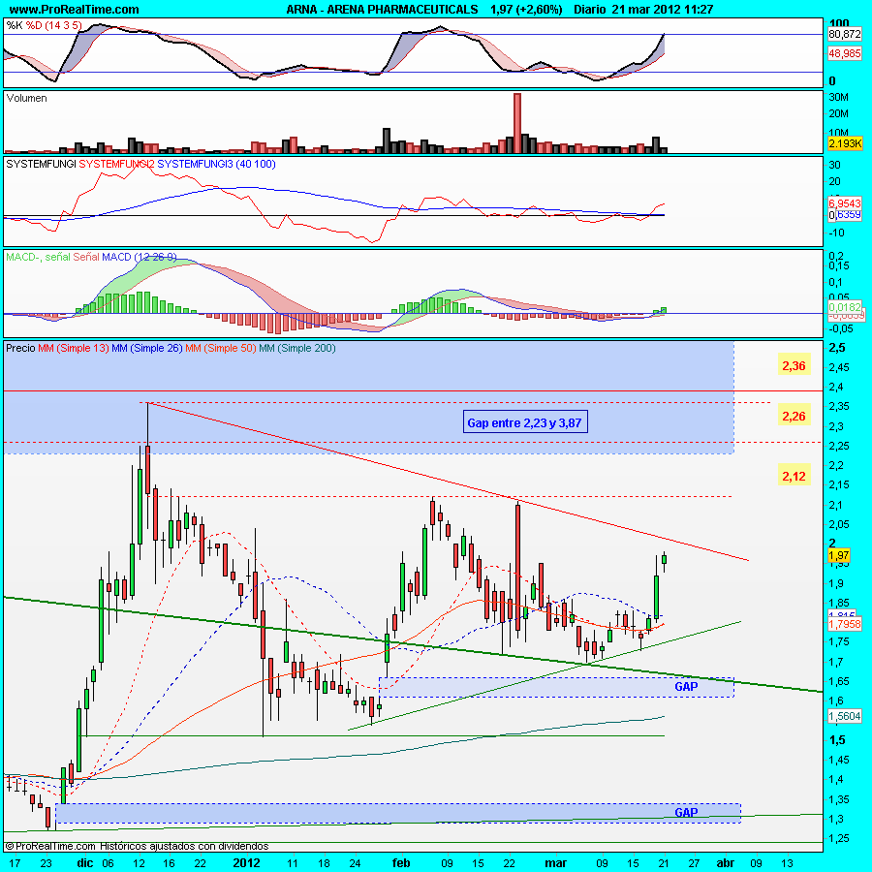Click the 30M tick on the volume axis
The width and height of the screenshot is (872, 872).
(x=839, y=97)
